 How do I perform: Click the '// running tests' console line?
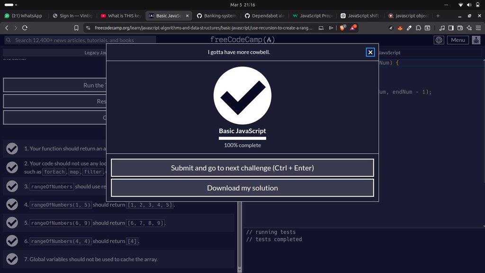[x=271, y=232]
